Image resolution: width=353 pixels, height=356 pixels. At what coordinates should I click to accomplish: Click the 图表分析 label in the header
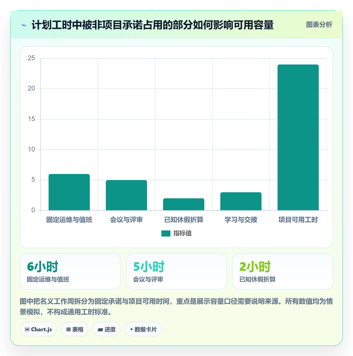(x=319, y=25)
